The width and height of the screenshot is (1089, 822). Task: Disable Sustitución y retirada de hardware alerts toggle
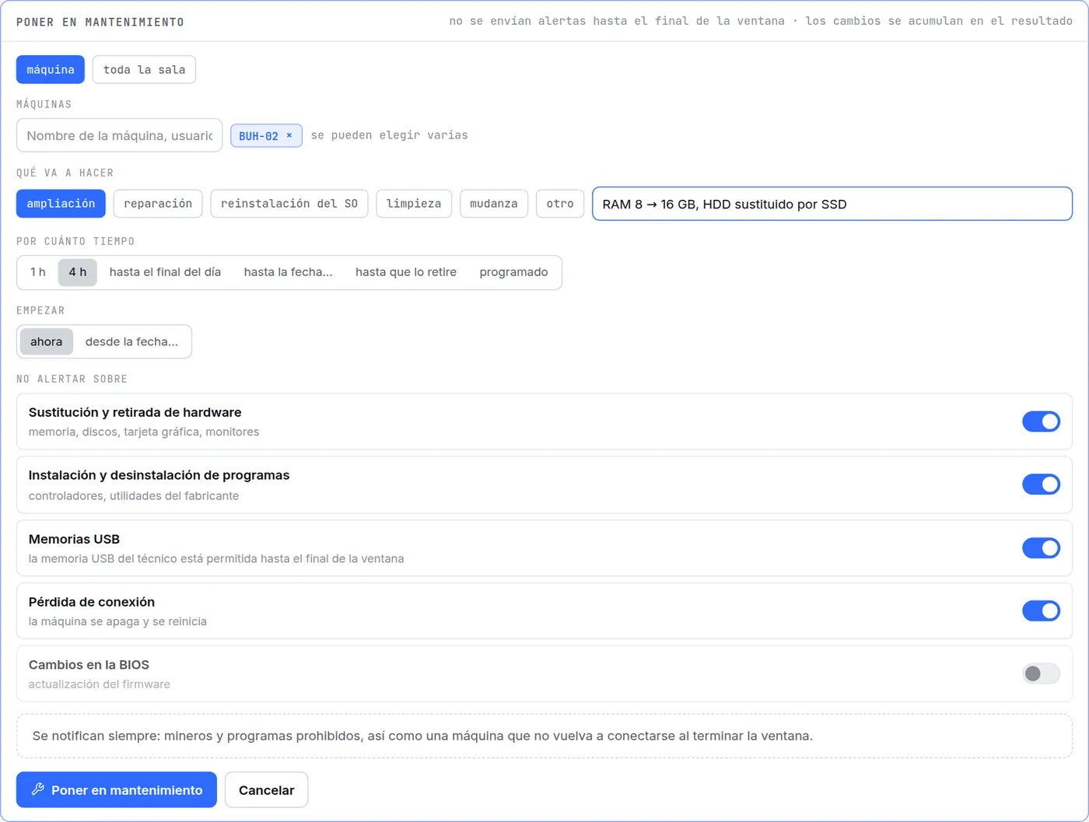pos(1041,421)
